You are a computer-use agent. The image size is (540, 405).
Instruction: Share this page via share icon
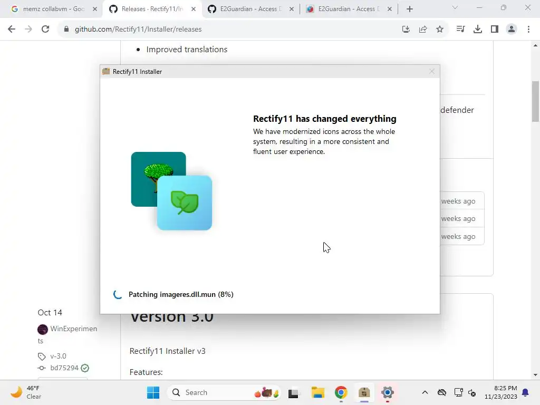pyautogui.click(x=423, y=30)
